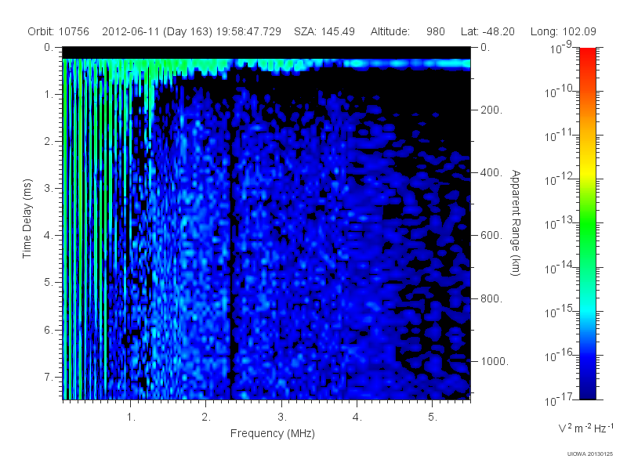Click the colorbar units label 'V² m⁻² Hz⁻¹'
The width and height of the screenshot is (627, 470).
585,428
